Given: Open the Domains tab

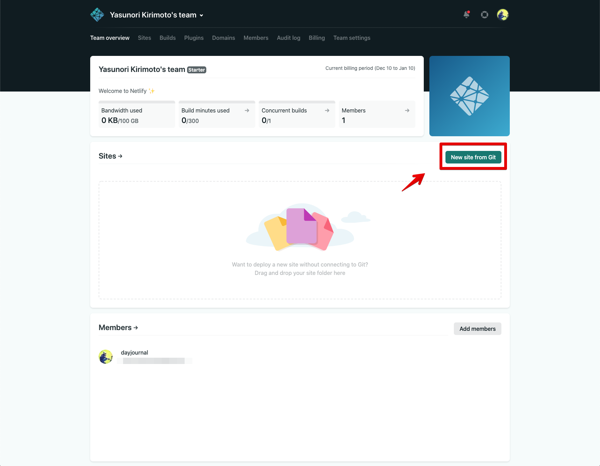Looking at the screenshot, I should pyautogui.click(x=223, y=38).
